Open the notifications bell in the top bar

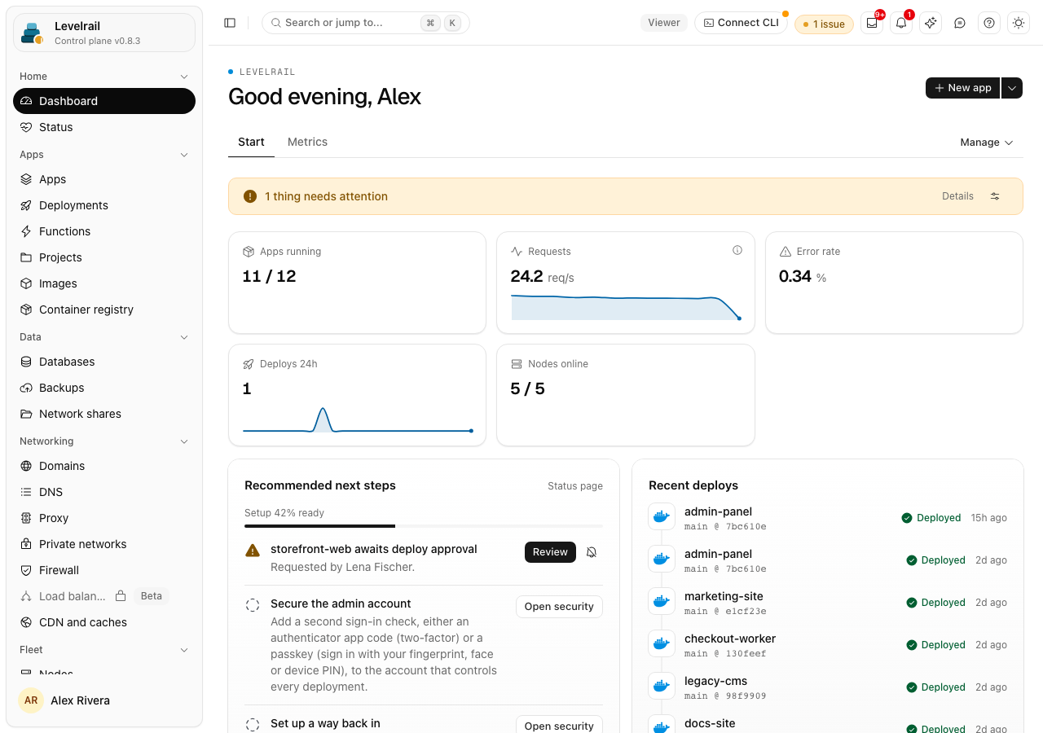click(x=901, y=23)
